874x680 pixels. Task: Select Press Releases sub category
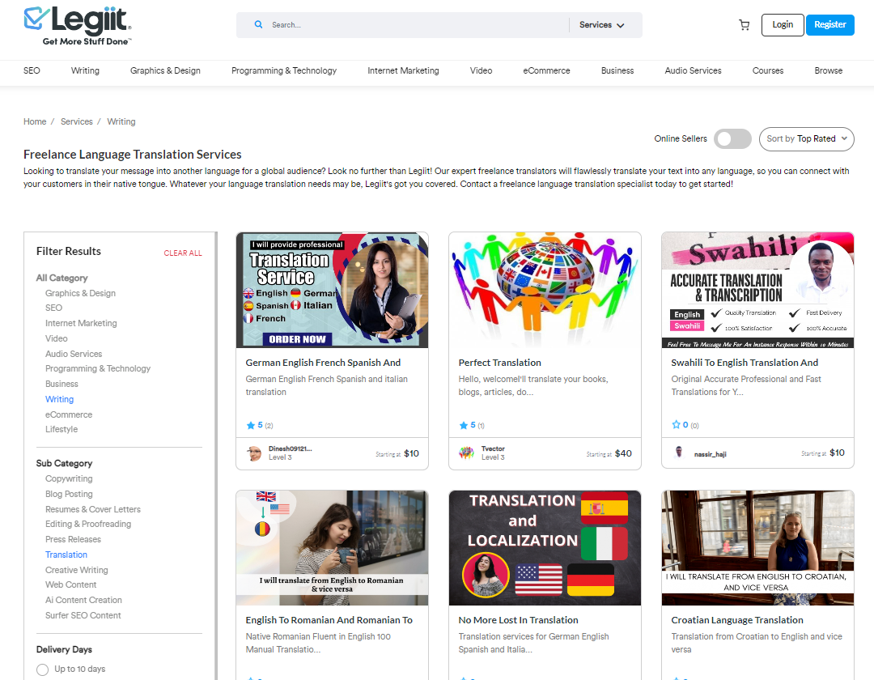(73, 539)
